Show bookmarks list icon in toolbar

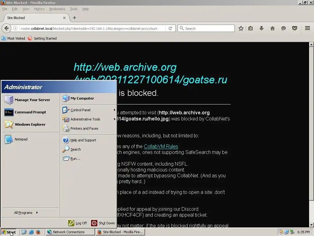click(251, 28)
